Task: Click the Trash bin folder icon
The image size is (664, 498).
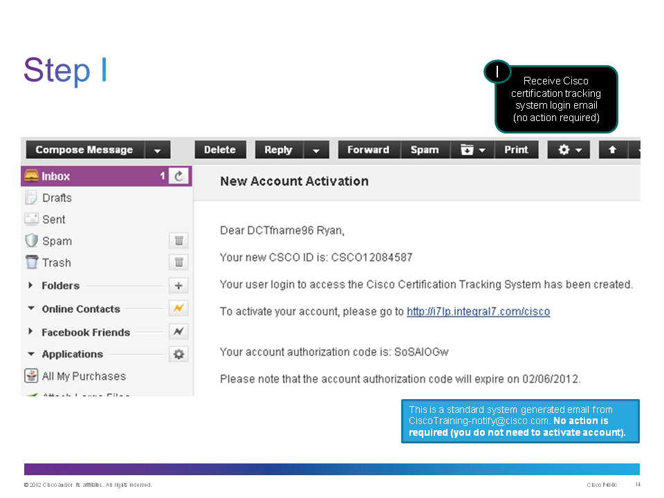Action: coord(31,261)
